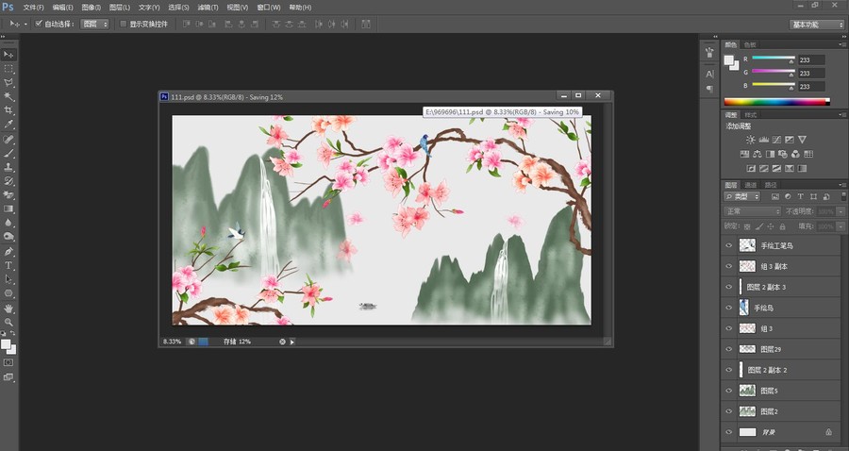Toggle Quick Mask mode icon

click(x=8, y=362)
